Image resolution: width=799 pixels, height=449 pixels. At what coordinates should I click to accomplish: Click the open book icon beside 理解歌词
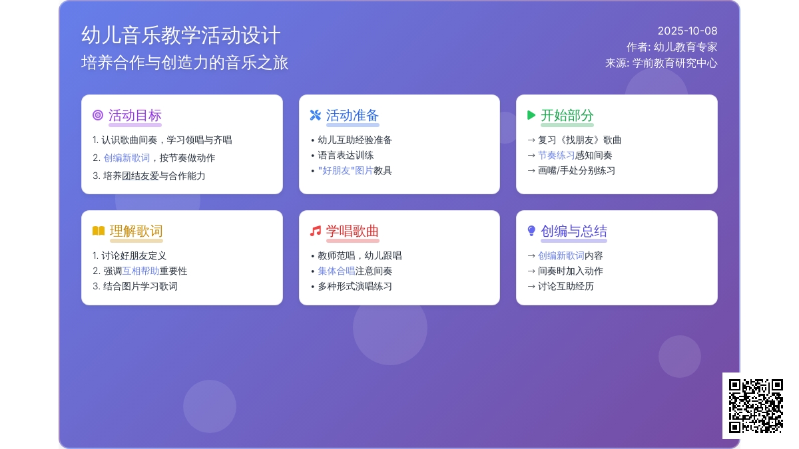click(99, 231)
